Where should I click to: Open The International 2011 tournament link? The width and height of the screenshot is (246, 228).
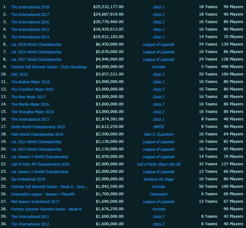pos(30,217)
